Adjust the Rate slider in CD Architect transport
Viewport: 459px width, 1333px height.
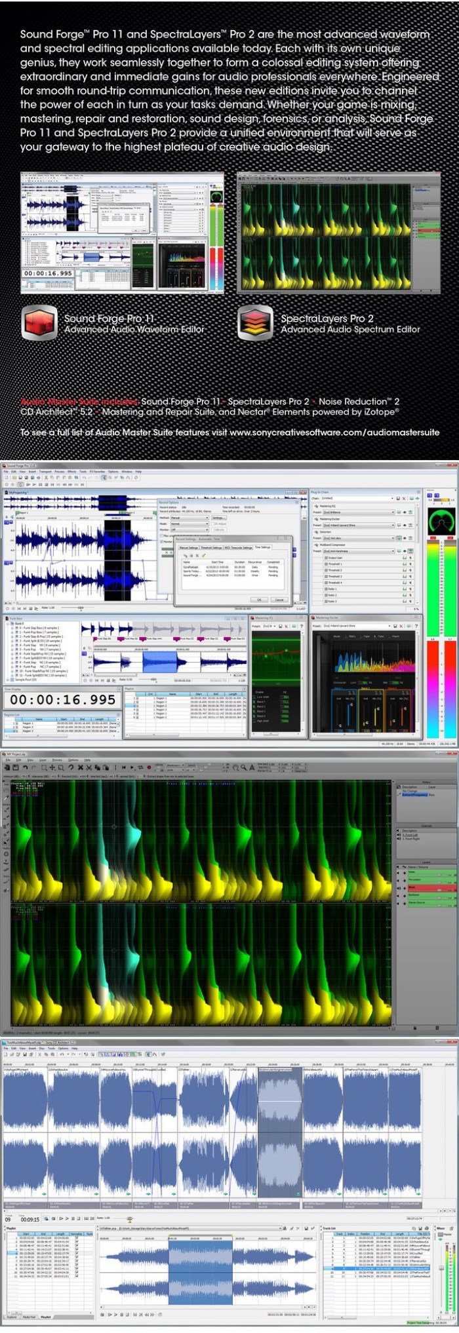click(129, 1220)
